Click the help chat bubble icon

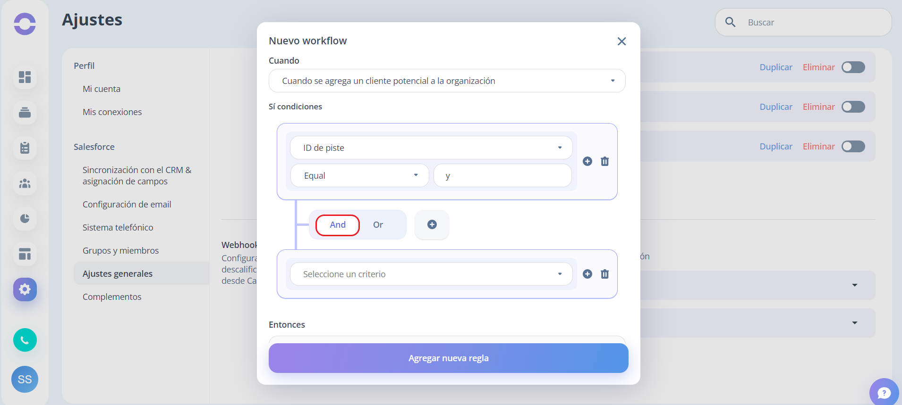coord(884,392)
